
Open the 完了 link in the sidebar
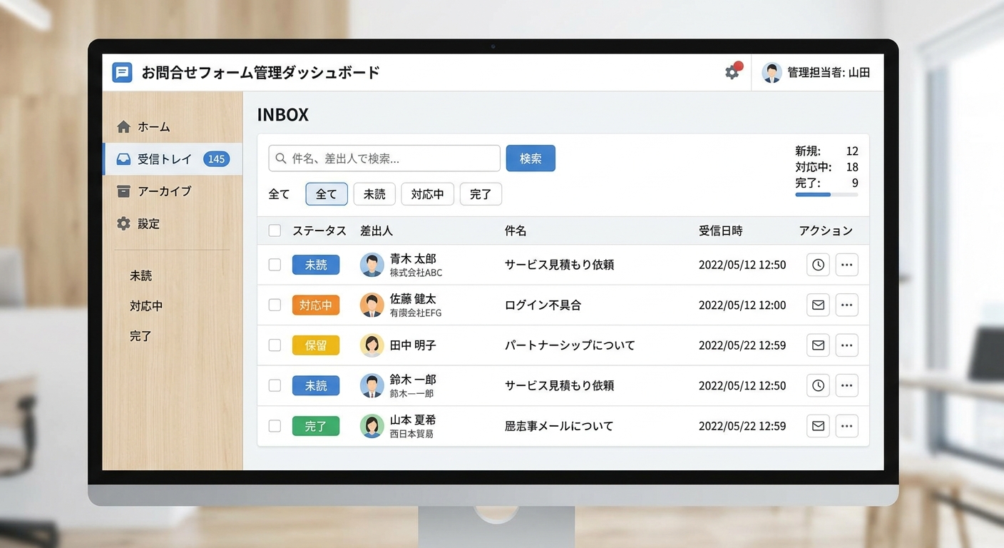pyautogui.click(x=140, y=335)
